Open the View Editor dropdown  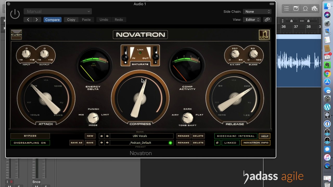pos(252,19)
